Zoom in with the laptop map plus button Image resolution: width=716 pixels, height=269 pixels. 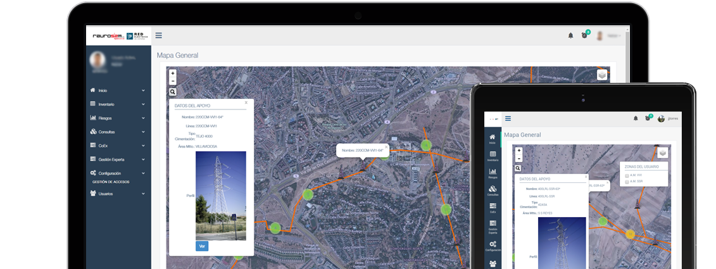[173, 73]
